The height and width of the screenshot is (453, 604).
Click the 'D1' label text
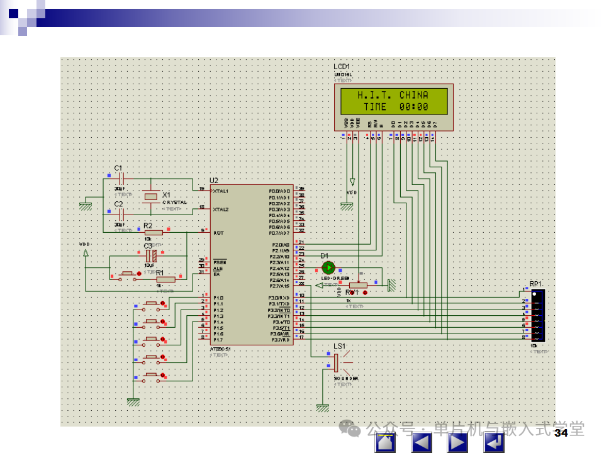[x=324, y=256]
